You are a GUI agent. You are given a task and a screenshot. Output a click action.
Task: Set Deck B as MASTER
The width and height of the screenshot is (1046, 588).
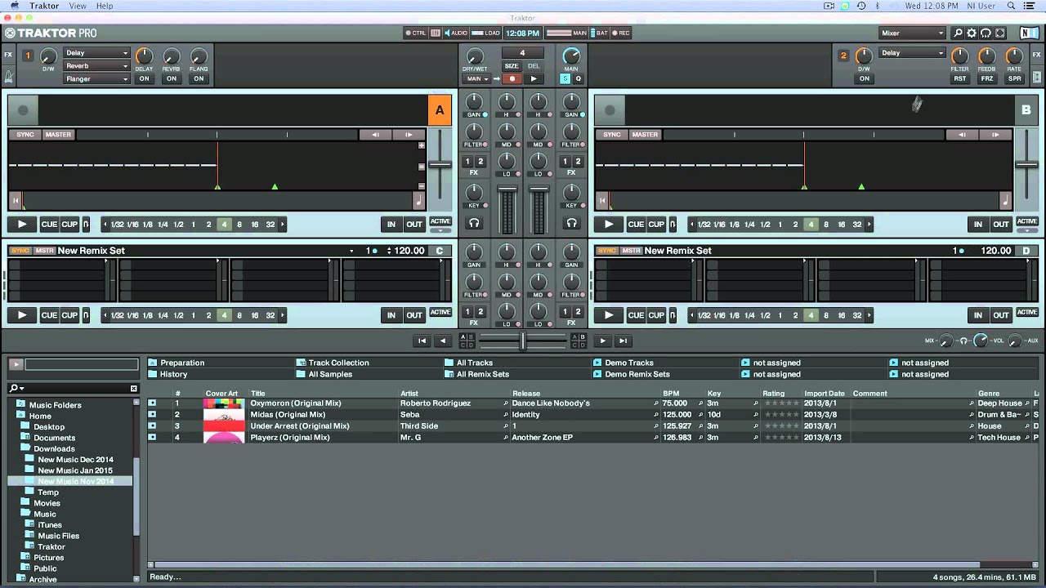645,135
